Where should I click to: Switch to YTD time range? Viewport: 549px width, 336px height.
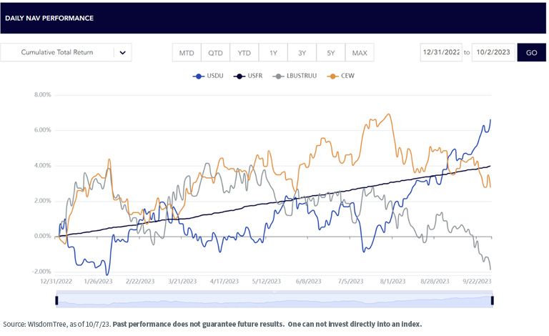pyautogui.click(x=244, y=52)
